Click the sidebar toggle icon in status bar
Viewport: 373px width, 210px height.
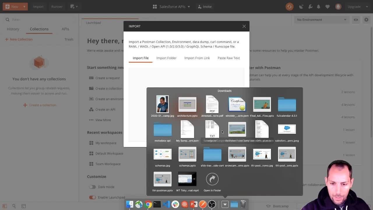point(5,206)
